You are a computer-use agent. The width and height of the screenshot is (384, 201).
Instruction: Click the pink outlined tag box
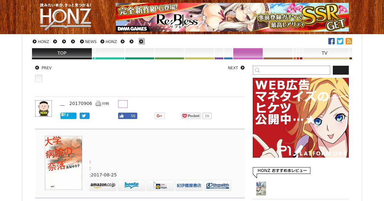(123, 104)
